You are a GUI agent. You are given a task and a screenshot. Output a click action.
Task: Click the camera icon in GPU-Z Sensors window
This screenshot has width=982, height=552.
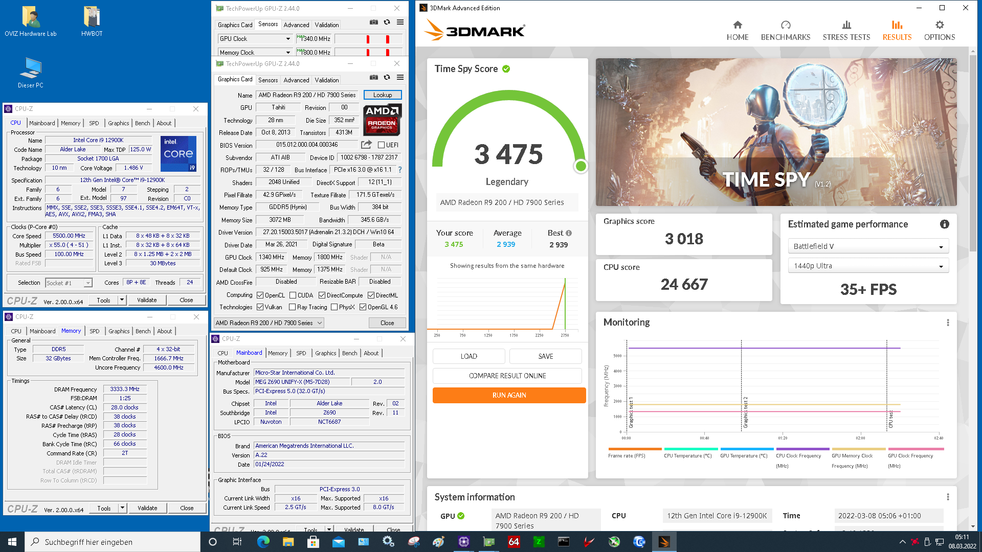pyautogui.click(x=374, y=22)
